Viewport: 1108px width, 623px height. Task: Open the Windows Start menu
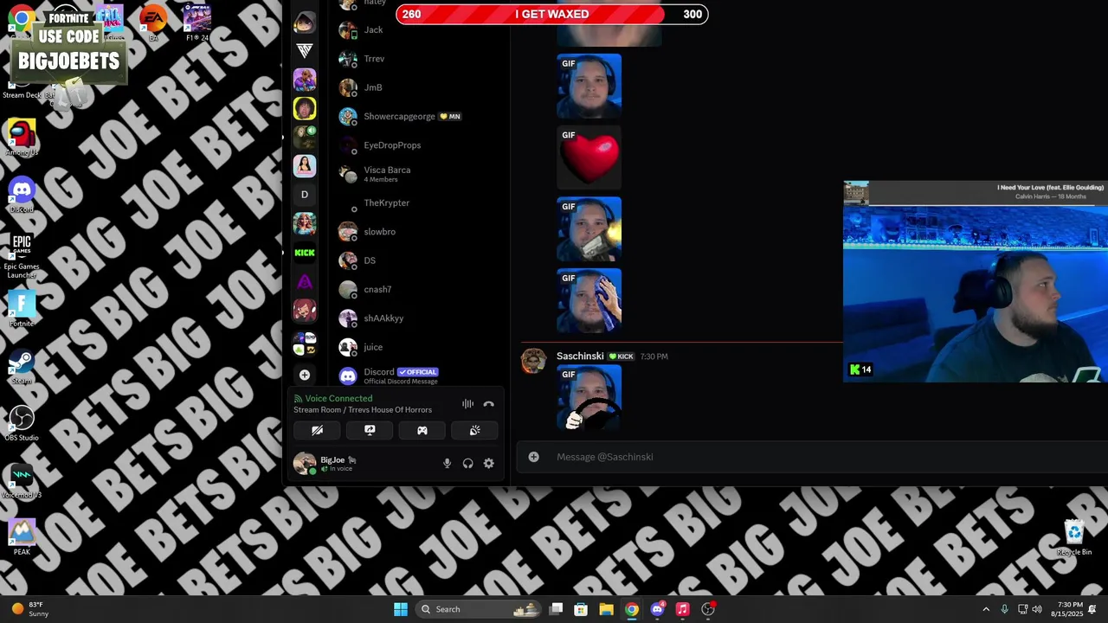point(400,609)
